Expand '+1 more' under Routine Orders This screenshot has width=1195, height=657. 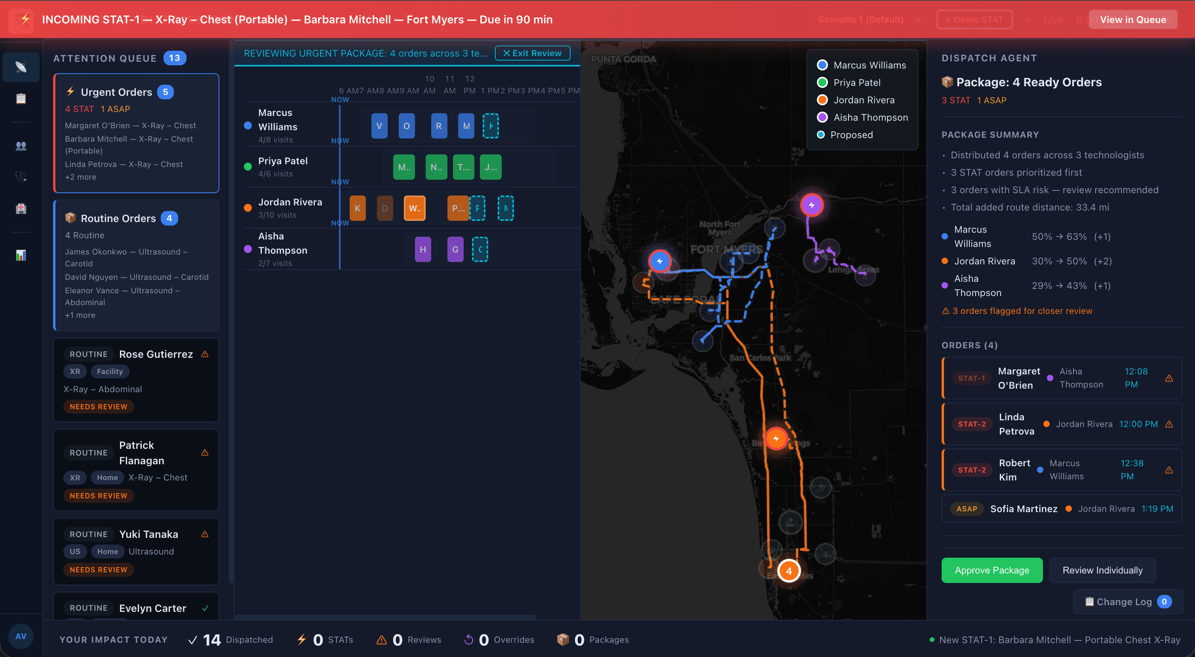[80, 315]
